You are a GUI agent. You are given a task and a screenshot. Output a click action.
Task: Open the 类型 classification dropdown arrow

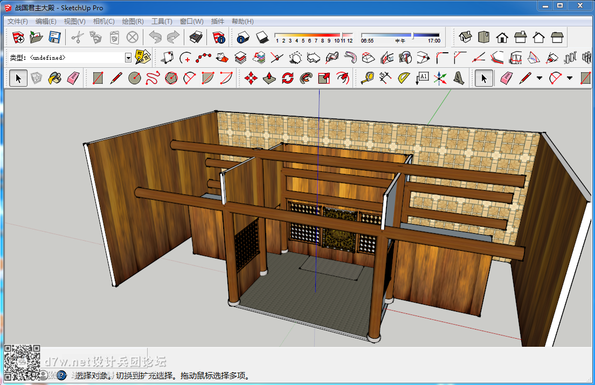click(128, 58)
